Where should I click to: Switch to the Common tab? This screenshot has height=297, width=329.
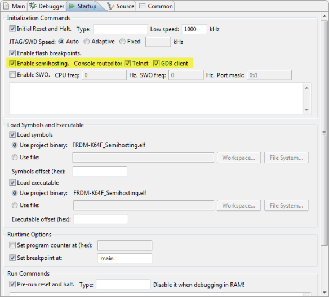(156, 6)
